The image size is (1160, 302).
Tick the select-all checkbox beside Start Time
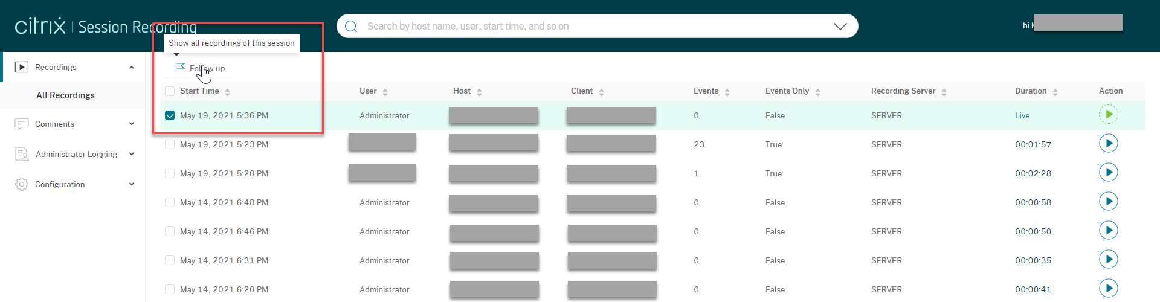click(170, 91)
